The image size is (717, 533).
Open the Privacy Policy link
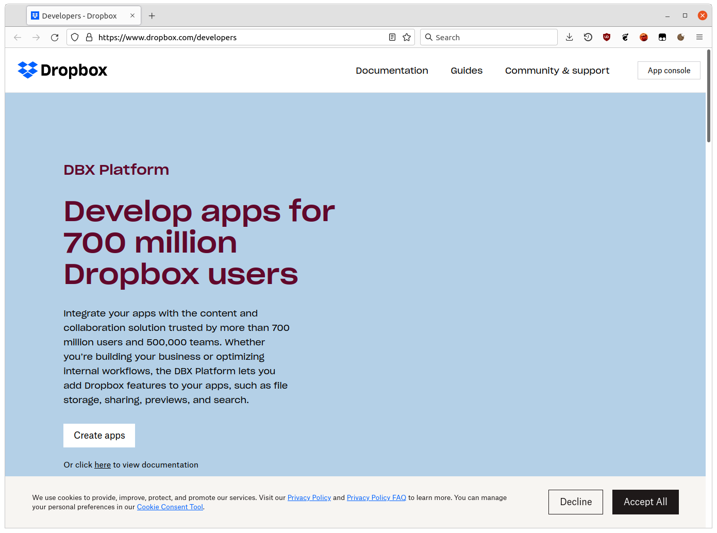click(309, 498)
